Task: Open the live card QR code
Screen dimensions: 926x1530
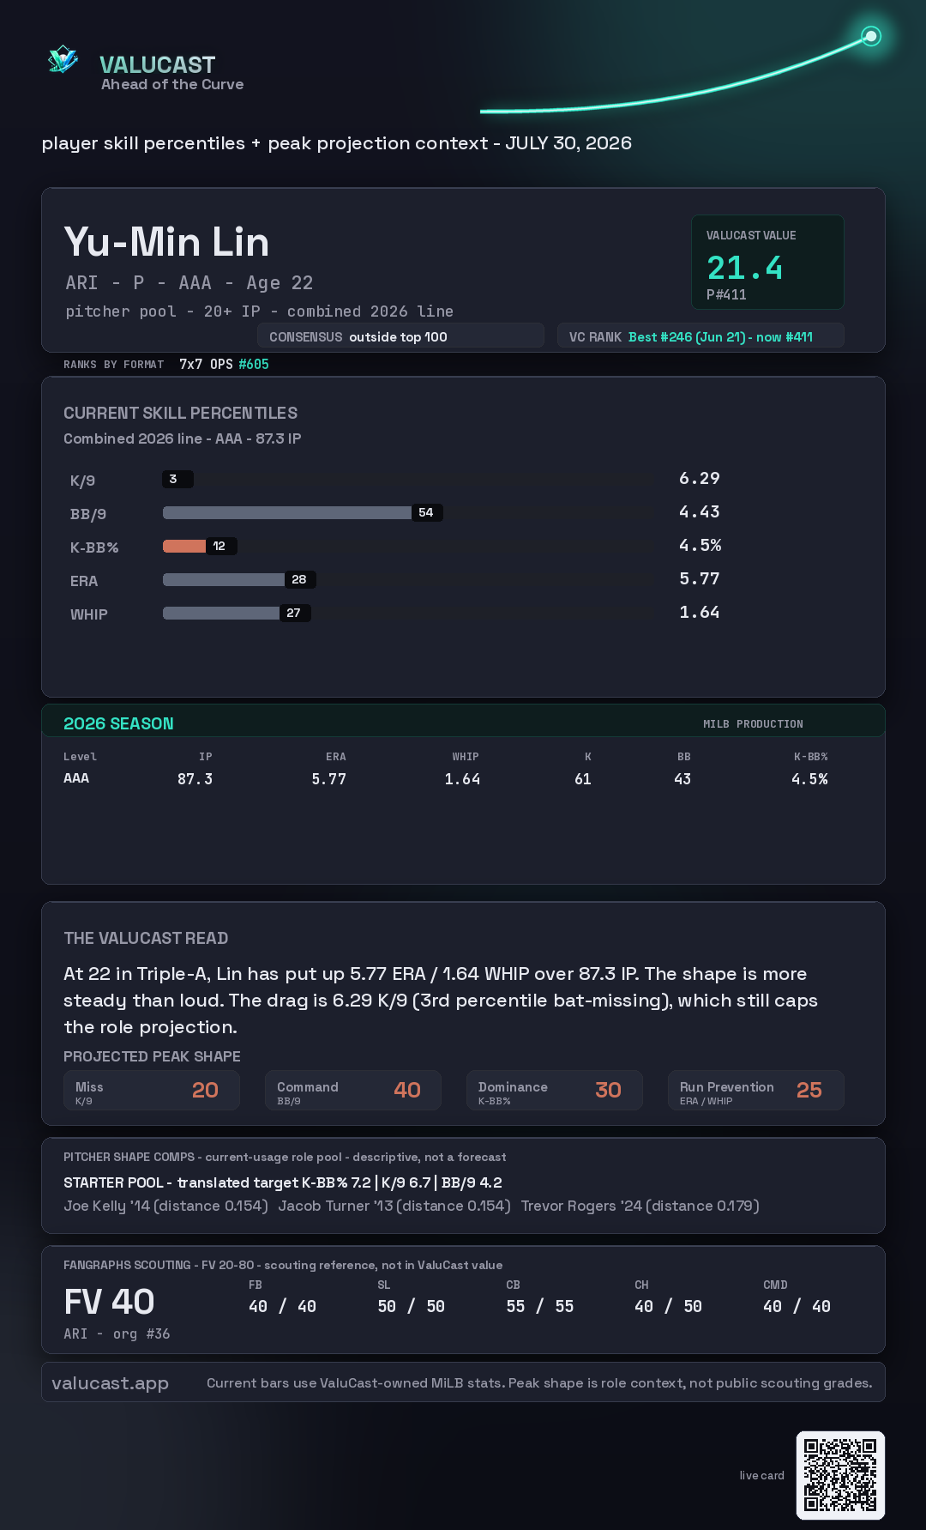Action: coord(840,1475)
